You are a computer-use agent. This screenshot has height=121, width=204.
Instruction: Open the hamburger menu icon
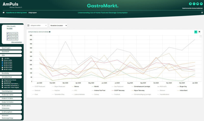point(202,12)
